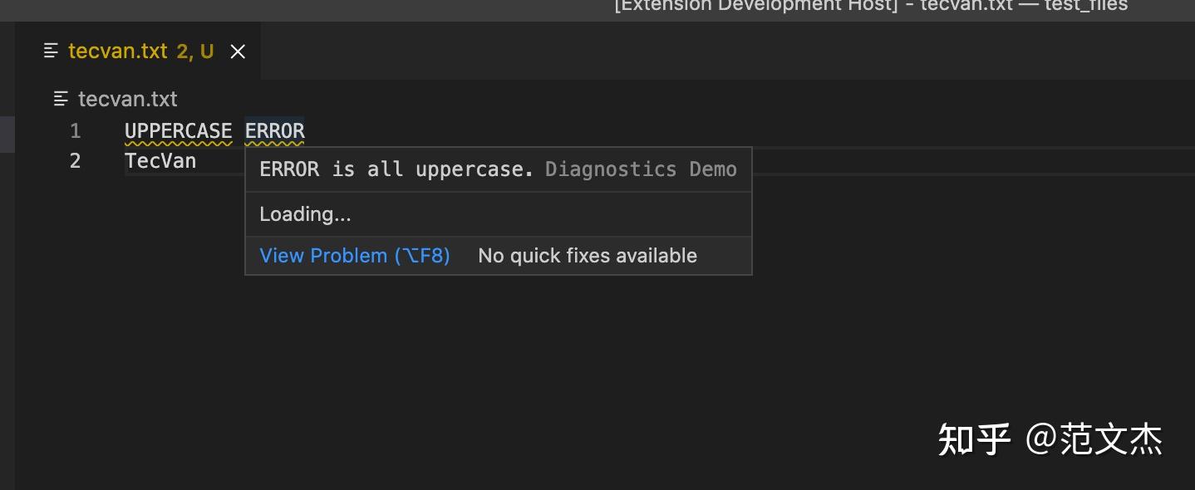The height and width of the screenshot is (490, 1195).
Task: Click the diagnostic source label 'Diagnostics Demo'
Action: (640, 169)
